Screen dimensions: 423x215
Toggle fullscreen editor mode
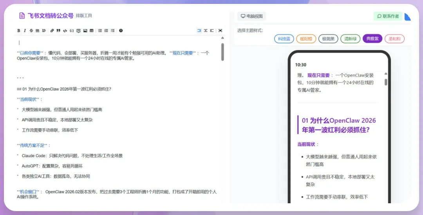click(221, 30)
